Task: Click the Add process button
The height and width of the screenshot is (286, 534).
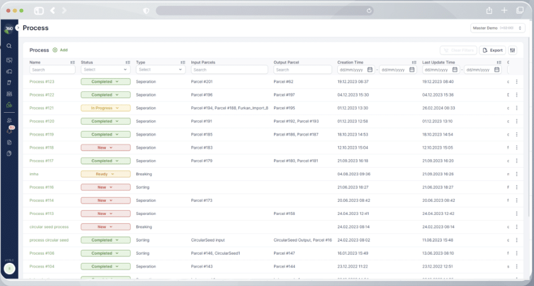Action: coord(60,50)
